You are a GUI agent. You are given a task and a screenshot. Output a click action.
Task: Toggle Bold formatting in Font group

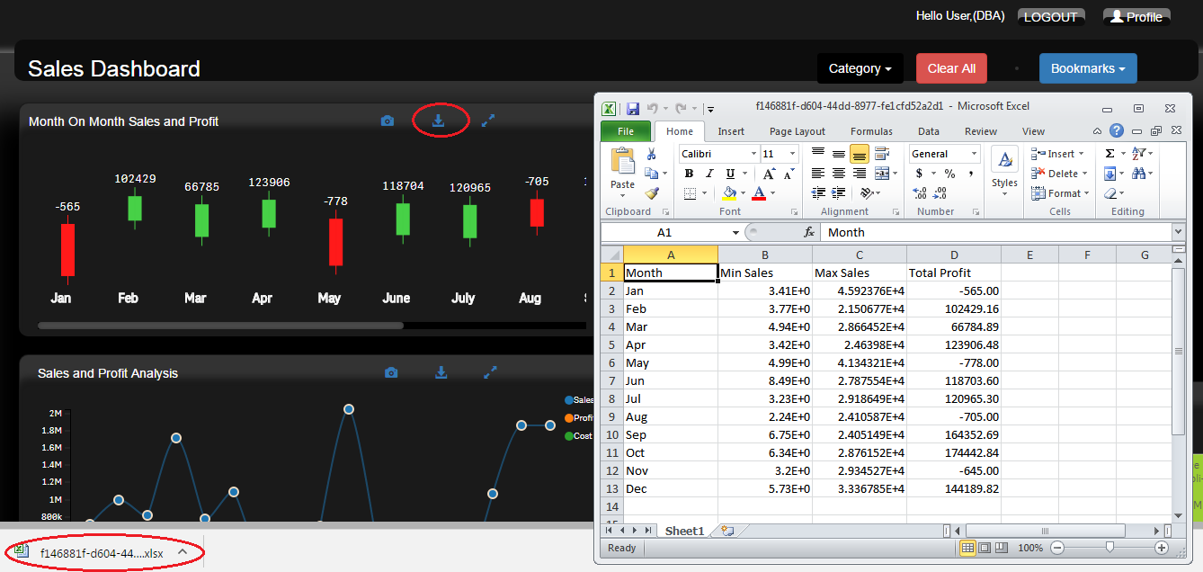689,174
